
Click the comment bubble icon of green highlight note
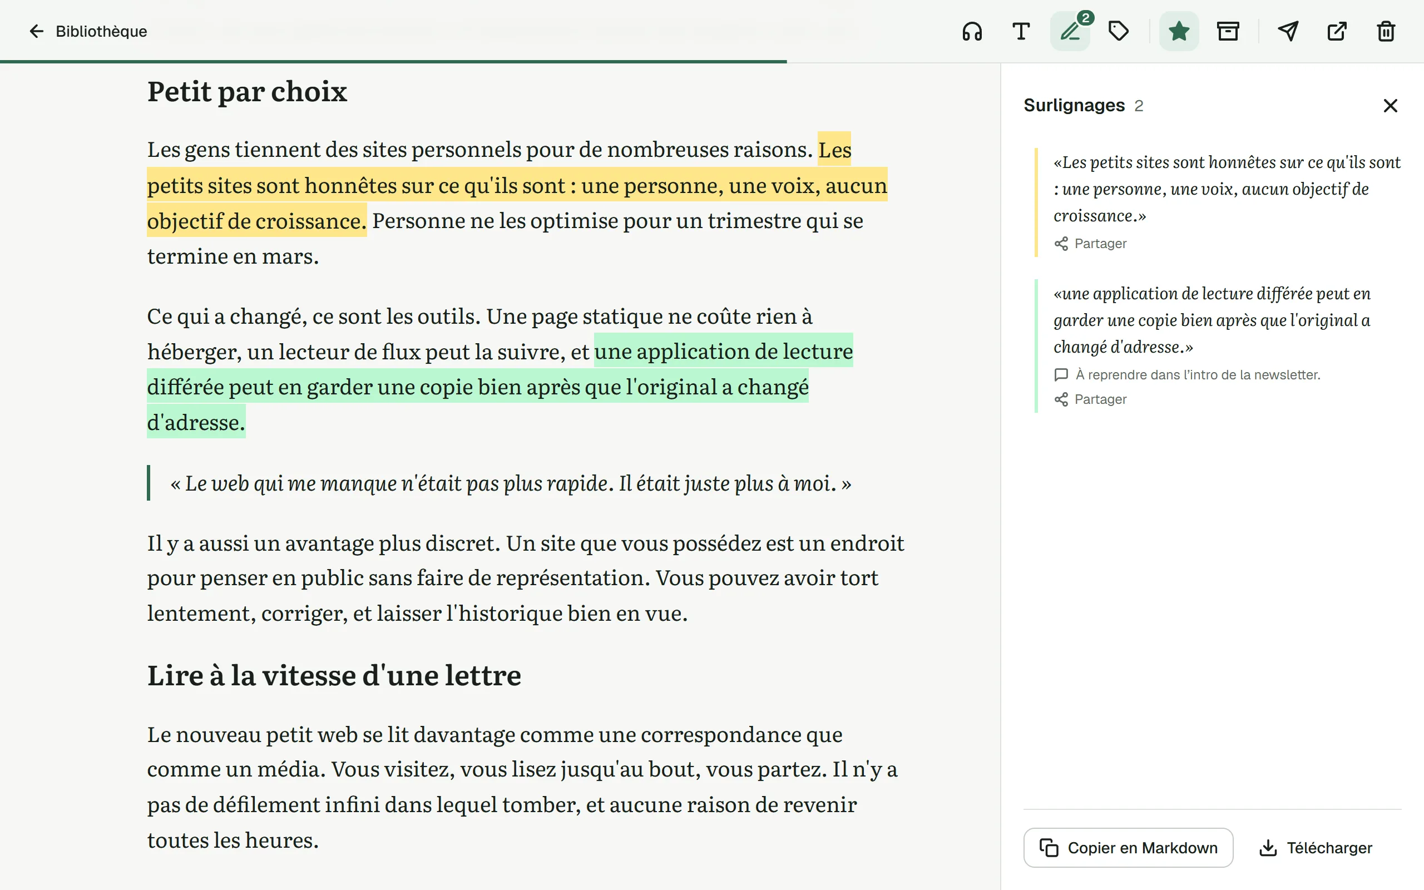click(1061, 375)
